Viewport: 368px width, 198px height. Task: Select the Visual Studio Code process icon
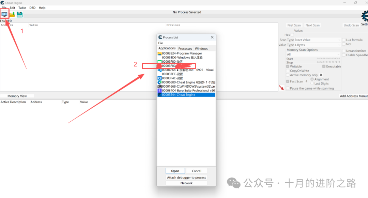[x=159, y=70]
